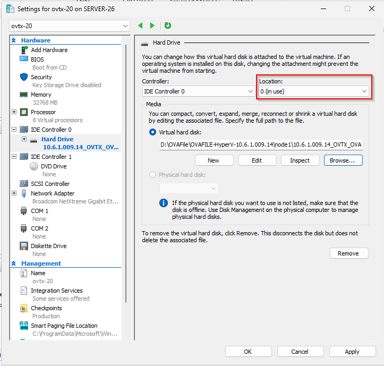This screenshot has height=366, width=384.
Task: Select the Virtual hard disk radio button
Action: [x=152, y=132]
